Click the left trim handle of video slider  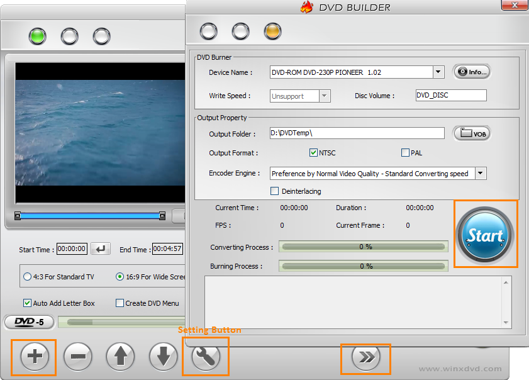pos(18,216)
